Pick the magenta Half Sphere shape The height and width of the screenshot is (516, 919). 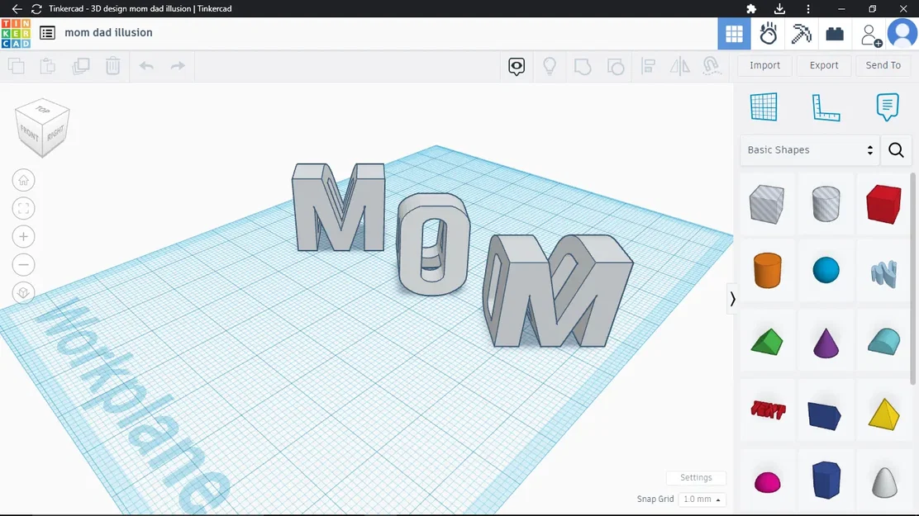pos(767,482)
